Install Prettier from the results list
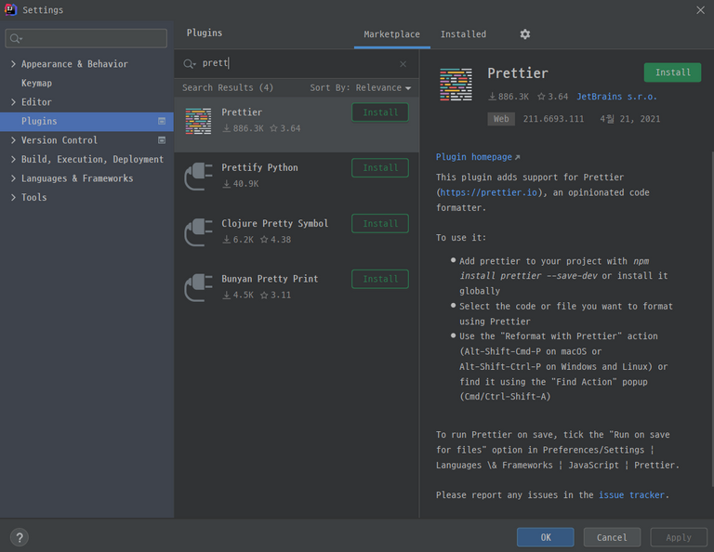 tap(380, 112)
